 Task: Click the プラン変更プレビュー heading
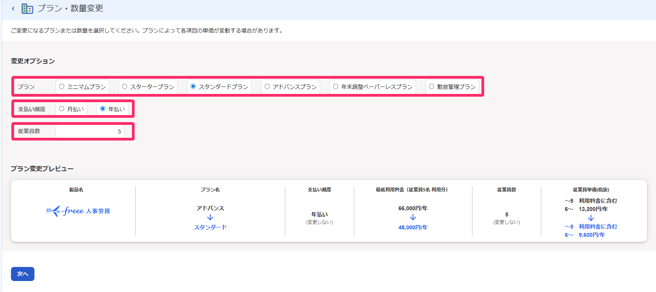[x=42, y=169]
